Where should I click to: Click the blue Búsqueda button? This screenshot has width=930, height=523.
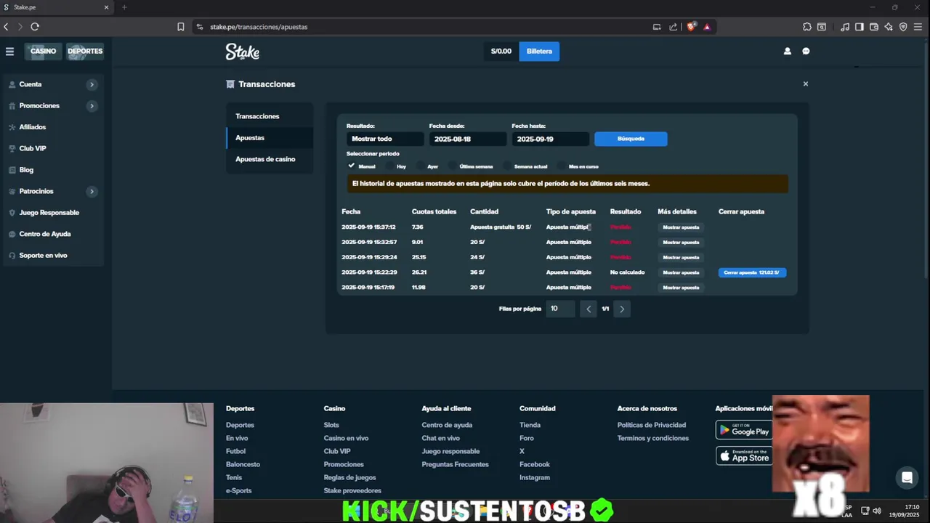pyautogui.click(x=631, y=139)
